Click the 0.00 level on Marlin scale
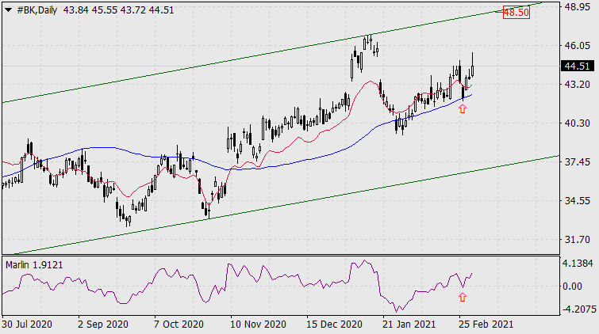This screenshot has height=334, width=599. (572, 287)
